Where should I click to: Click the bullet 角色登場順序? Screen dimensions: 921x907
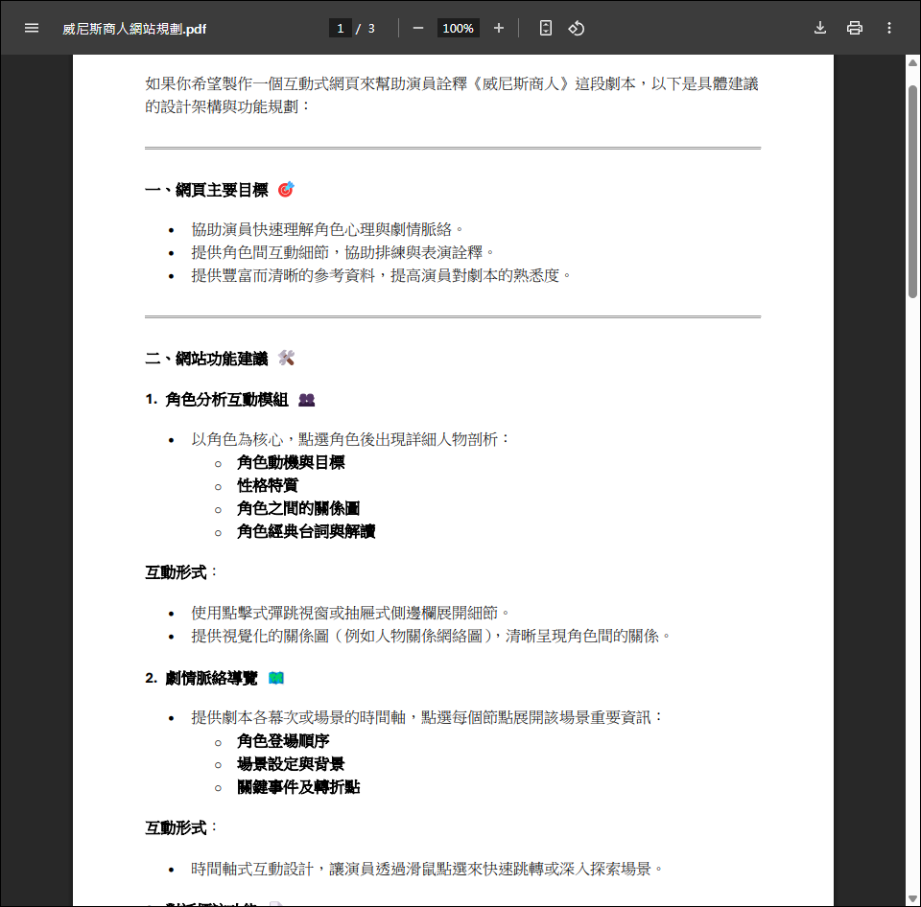[283, 741]
